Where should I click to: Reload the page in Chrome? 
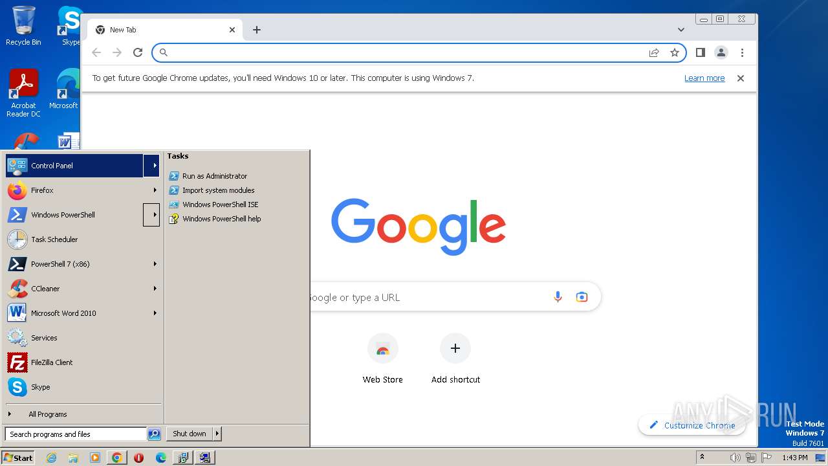tap(138, 52)
